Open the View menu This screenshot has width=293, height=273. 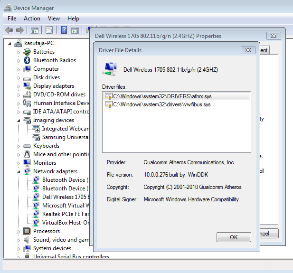(x=54, y=19)
